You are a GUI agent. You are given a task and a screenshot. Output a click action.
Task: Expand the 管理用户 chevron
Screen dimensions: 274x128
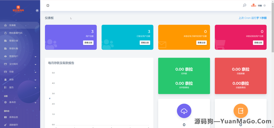pyautogui.click(x=36, y=57)
